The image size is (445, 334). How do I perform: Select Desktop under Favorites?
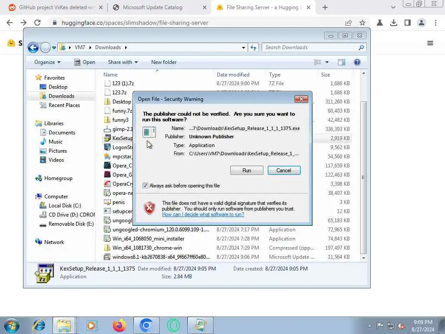(58, 87)
